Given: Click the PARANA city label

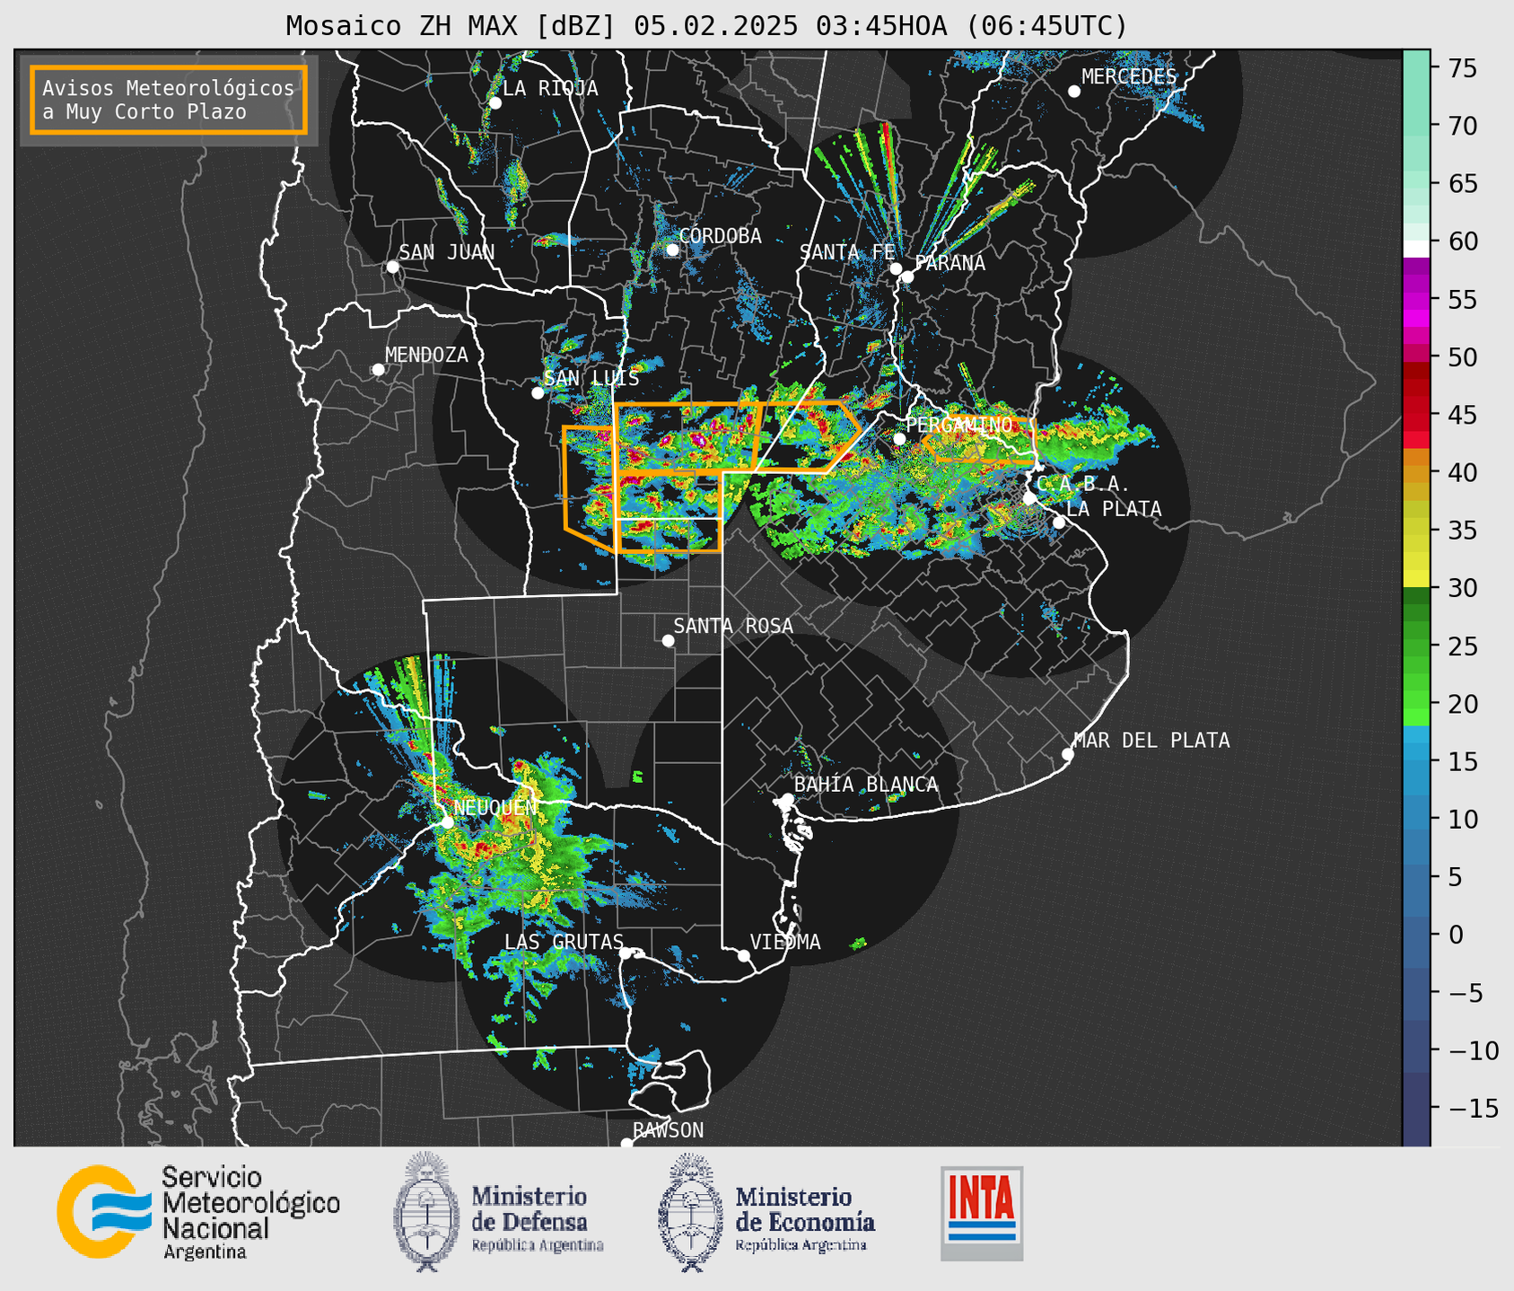Looking at the screenshot, I should tap(950, 263).
